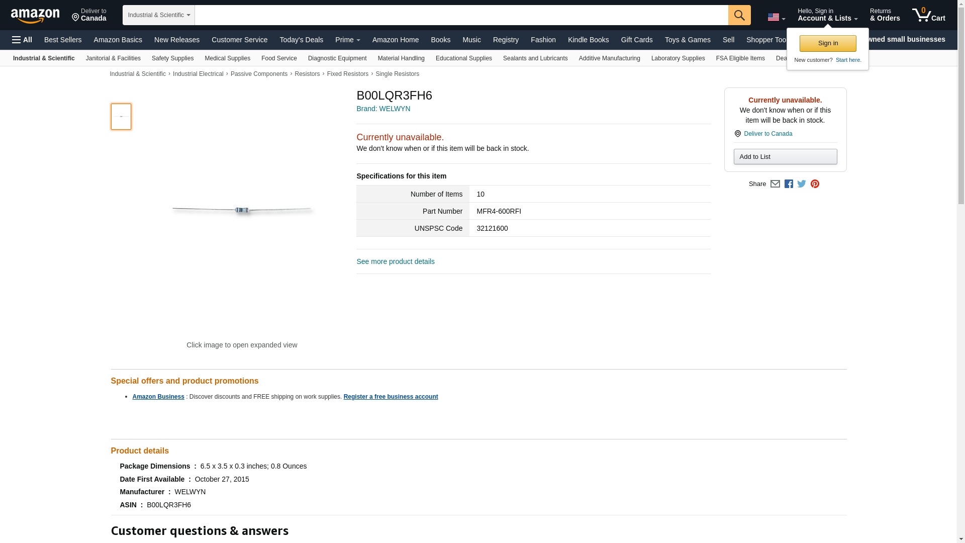The image size is (965, 543).
Task: Click into the search text field
Action: (x=461, y=15)
